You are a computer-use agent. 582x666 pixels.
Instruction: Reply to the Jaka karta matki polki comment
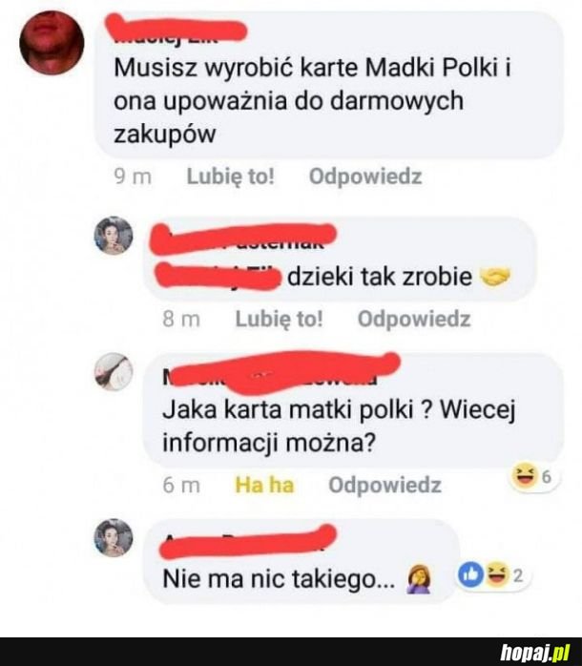point(385,485)
